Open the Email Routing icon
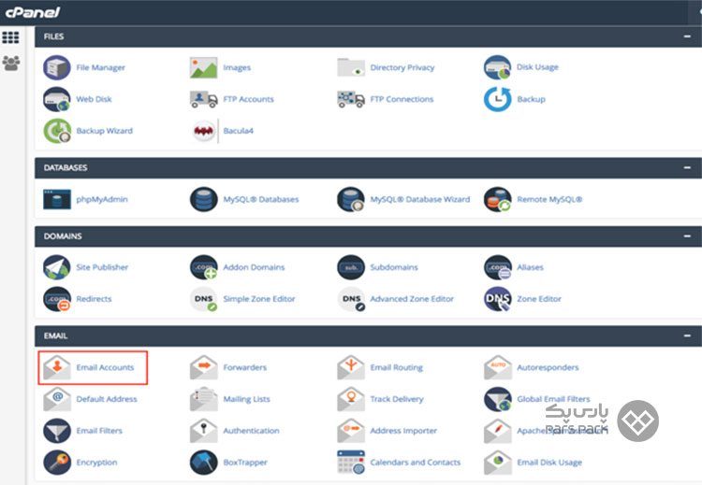 351,367
